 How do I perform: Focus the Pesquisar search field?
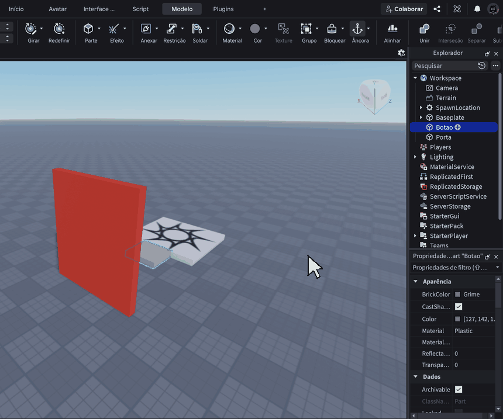pos(444,65)
